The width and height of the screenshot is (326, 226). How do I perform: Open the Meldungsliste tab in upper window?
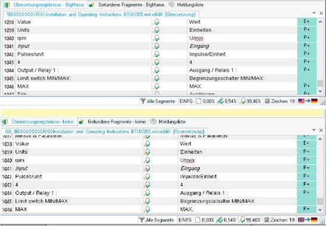(186, 5)
